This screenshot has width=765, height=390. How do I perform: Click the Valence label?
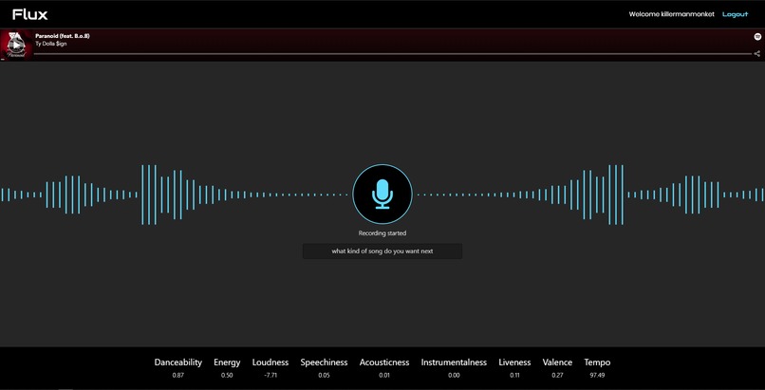(557, 362)
